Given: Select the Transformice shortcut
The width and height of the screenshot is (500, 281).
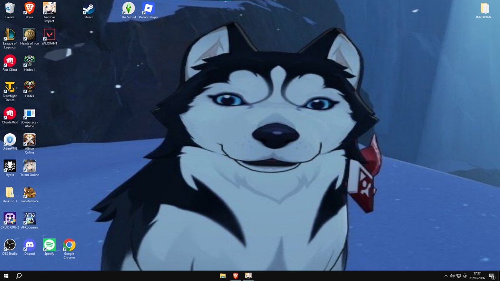Looking at the screenshot, I should click(x=30, y=194).
